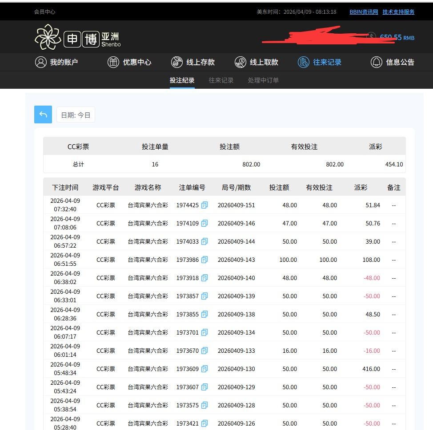Image resolution: width=433 pixels, height=430 pixels.
Task: Open the 技术支持服务 link
Action: tap(398, 12)
